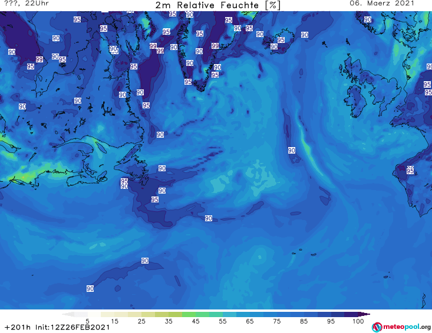This screenshot has height=333, width=432.
Task: Click the 90 label beside the mid-Atlantic green streak
Action: pos(292,151)
